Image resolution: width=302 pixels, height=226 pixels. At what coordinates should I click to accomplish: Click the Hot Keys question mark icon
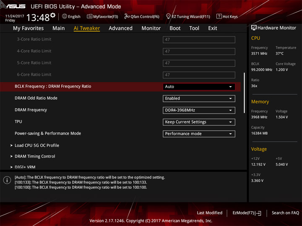coord(219,16)
